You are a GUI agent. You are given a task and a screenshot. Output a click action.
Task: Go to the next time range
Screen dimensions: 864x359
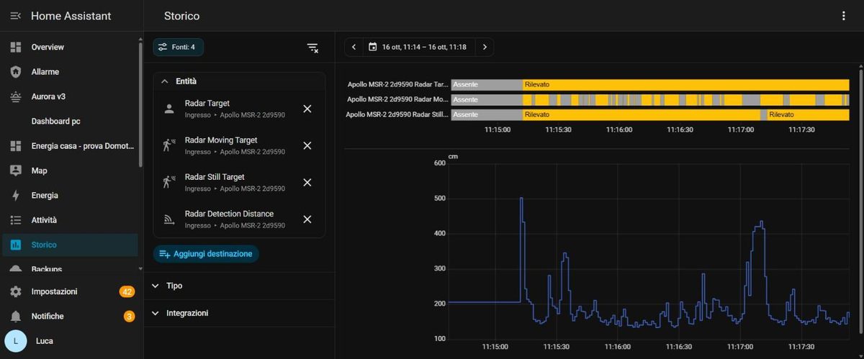click(x=485, y=47)
